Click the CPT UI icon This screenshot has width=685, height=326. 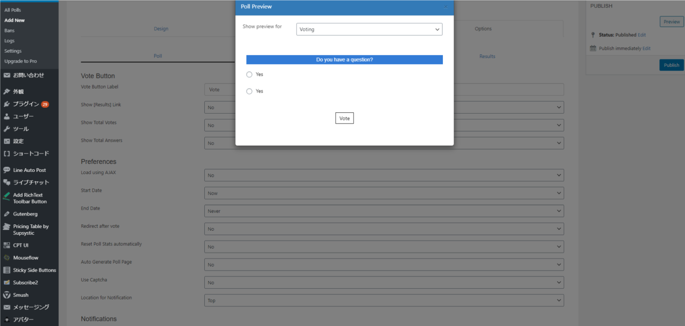pos(7,245)
